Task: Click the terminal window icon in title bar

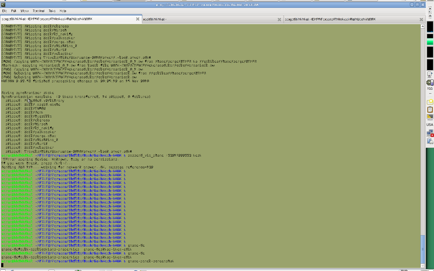Action: [3, 5]
